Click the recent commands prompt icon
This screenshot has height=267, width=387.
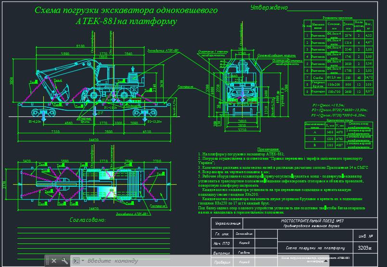[x=76, y=261]
